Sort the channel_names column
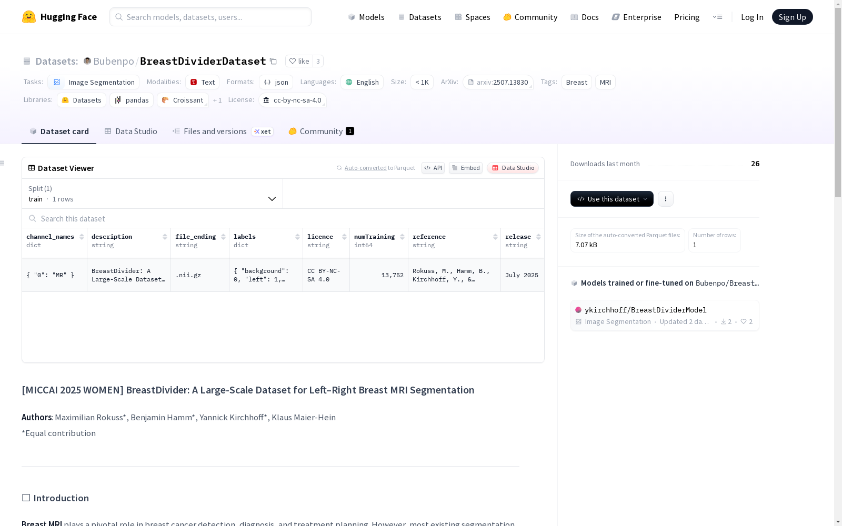 tap(82, 237)
